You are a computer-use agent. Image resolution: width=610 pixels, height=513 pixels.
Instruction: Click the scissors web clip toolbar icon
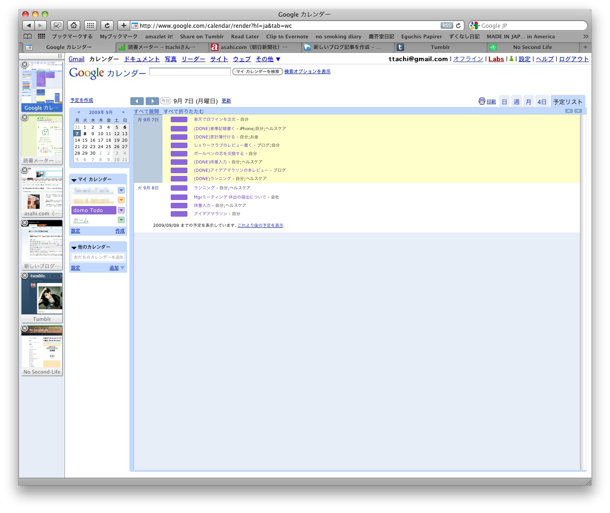tap(57, 25)
